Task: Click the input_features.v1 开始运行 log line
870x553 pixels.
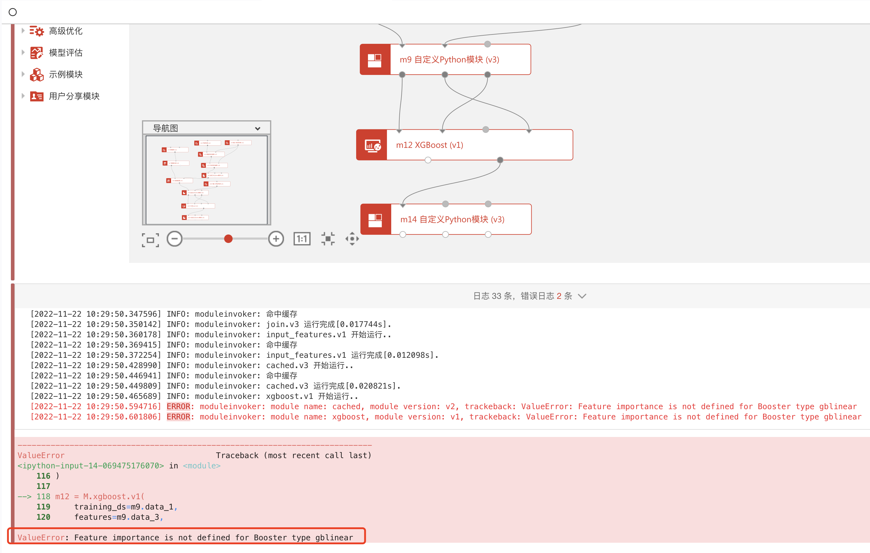Action: click(x=211, y=335)
